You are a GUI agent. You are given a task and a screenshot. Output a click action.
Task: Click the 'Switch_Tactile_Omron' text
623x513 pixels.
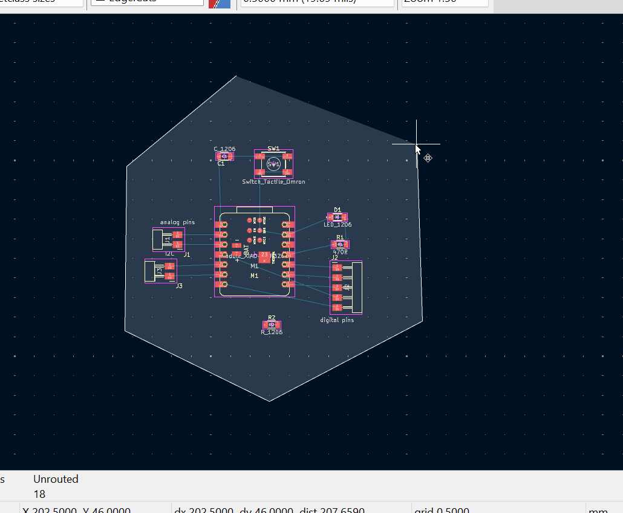pyautogui.click(x=274, y=181)
